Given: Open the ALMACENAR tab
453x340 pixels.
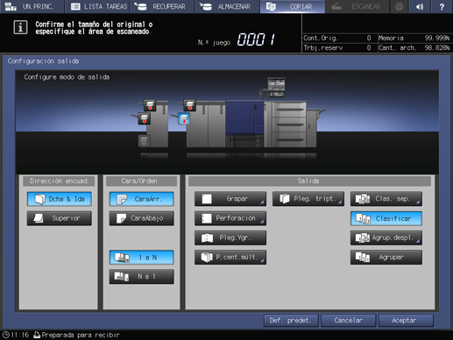Looking at the screenshot, I should coord(228,6).
